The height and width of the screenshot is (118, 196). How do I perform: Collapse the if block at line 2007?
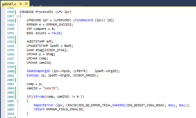pos(18,101)
